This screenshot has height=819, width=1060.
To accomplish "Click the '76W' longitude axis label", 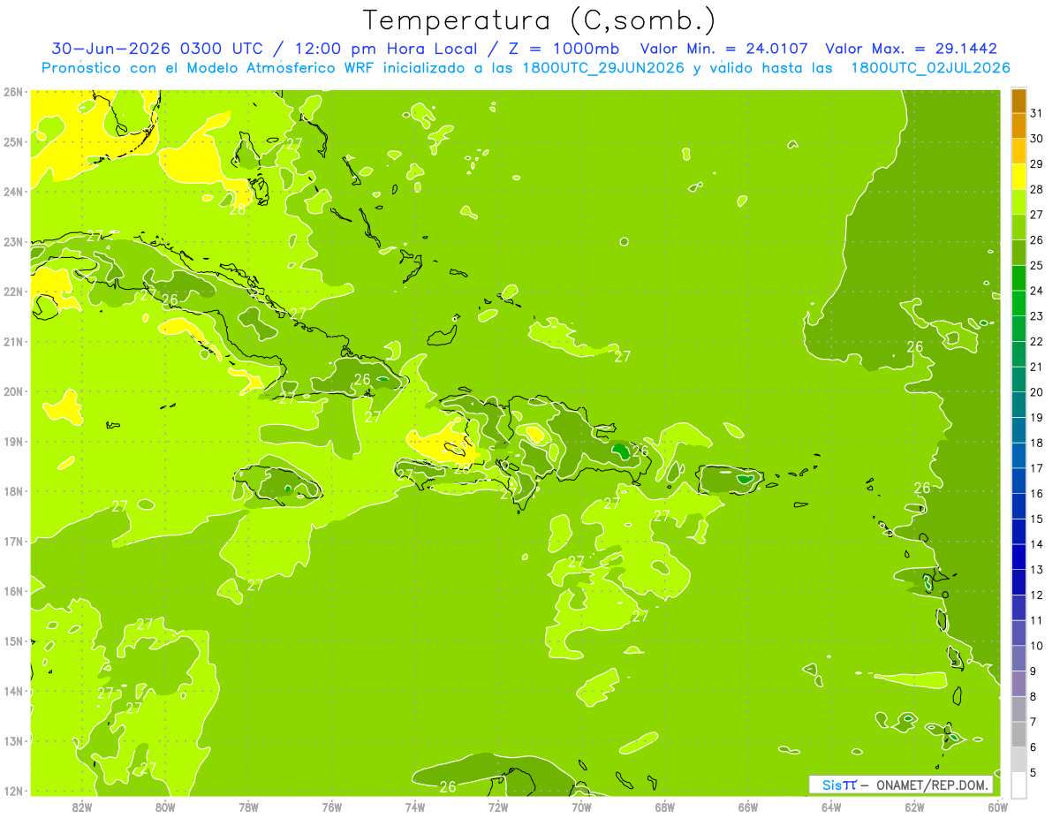I will (x=331, y=807).
